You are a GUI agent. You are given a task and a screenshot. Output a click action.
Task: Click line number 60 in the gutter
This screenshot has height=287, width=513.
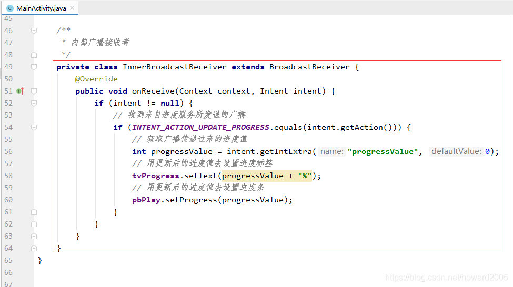click(x=8, y=200)
